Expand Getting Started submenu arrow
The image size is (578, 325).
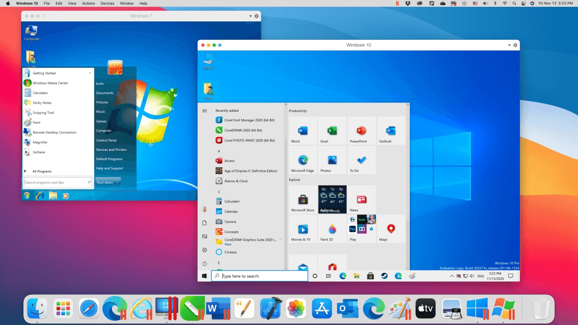coord(90,73)
